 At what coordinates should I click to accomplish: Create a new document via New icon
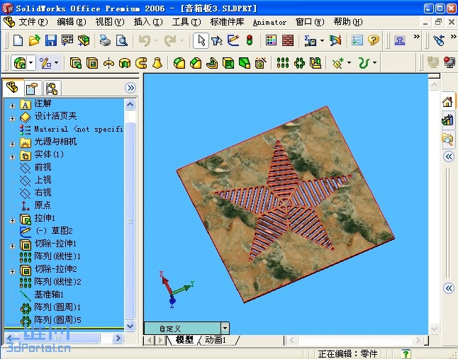coord(18,40)
